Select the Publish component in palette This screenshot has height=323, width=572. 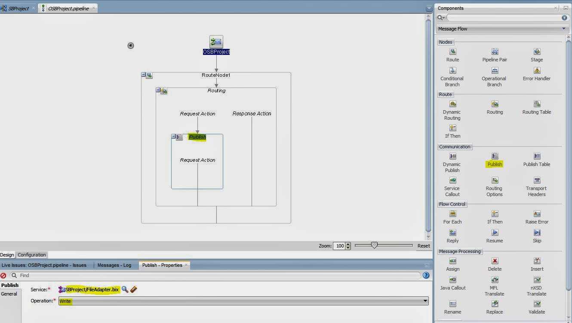point(495,160)
